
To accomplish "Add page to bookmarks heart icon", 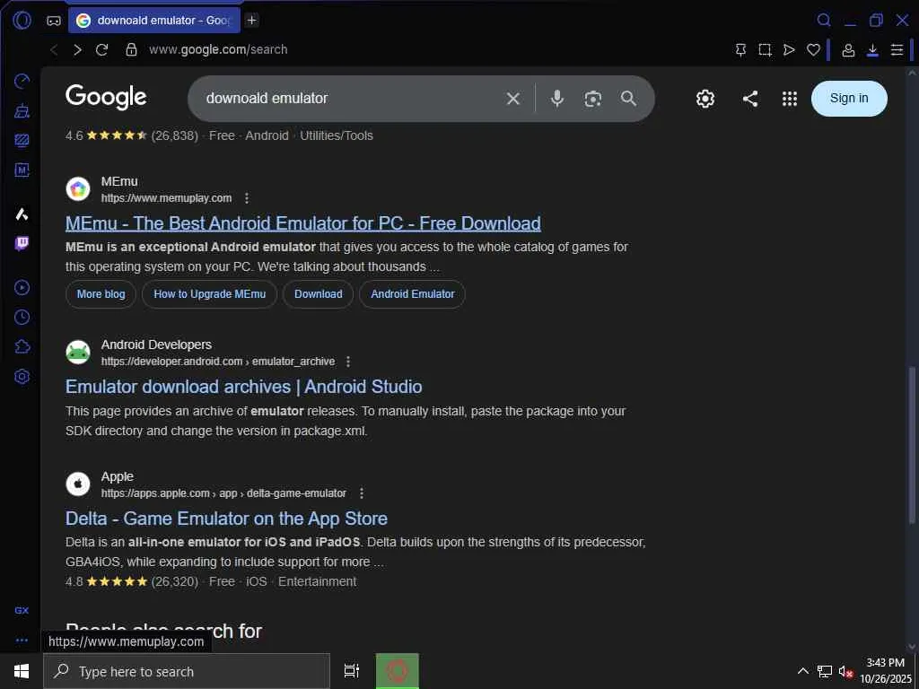I will click(813, 50).
